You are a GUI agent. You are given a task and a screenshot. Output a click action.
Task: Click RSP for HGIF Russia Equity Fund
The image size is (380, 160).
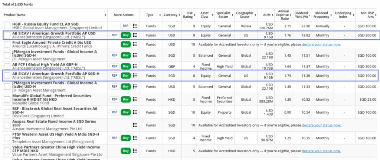[125, 26]
